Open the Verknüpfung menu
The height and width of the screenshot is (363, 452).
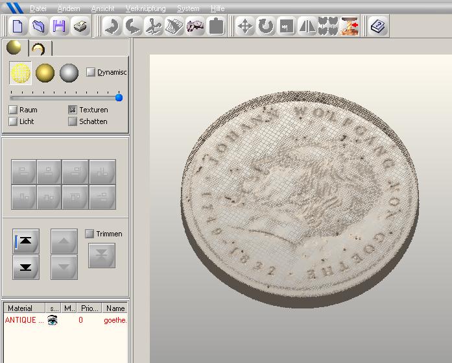click(145, 8)
